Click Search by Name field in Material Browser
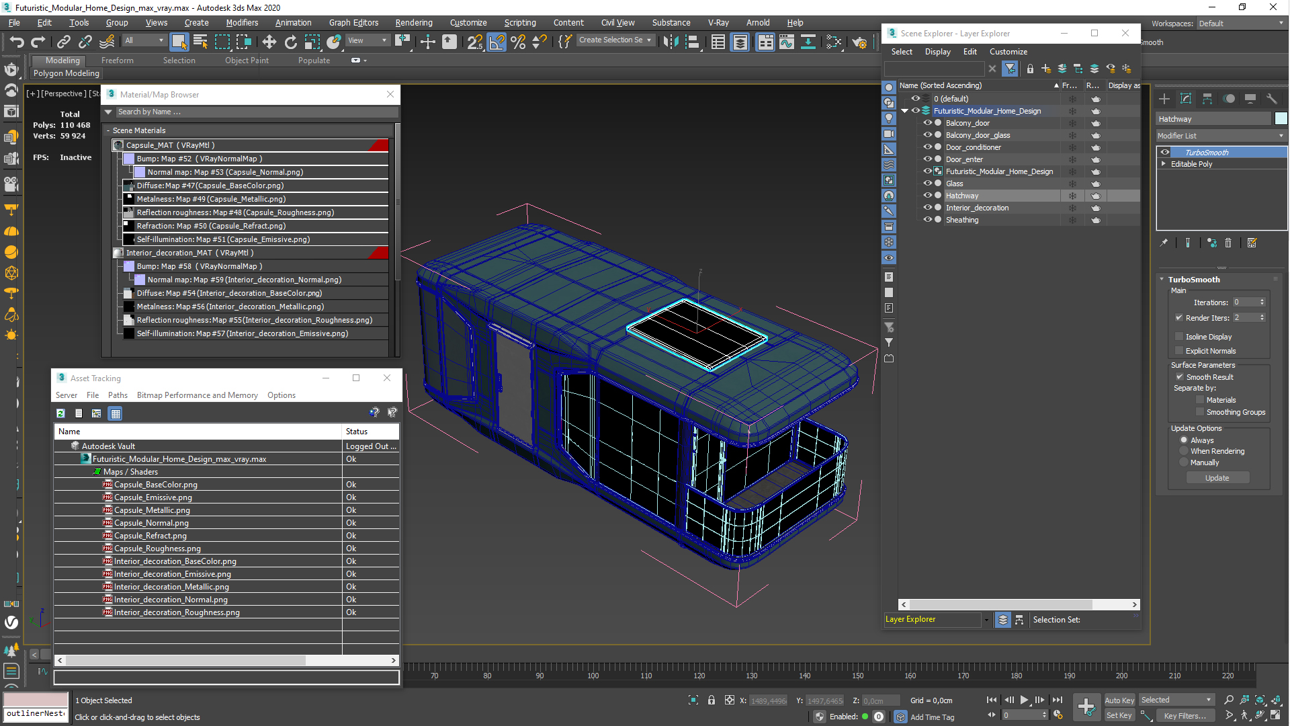Viewport: 1290px width, 726px height. [x=247, y=111]
